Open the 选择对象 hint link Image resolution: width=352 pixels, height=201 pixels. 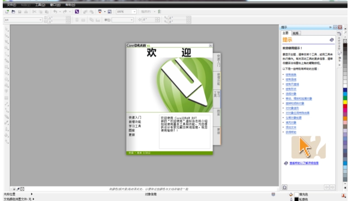click(x=291, y=94)
